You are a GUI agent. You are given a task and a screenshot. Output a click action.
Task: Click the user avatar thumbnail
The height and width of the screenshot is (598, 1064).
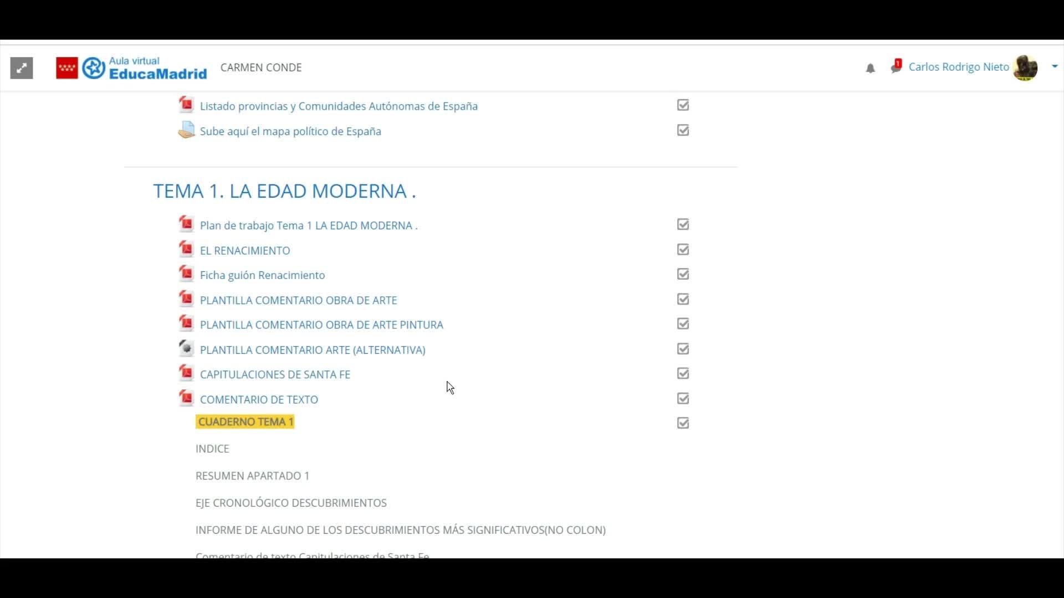coord(1025,68)
